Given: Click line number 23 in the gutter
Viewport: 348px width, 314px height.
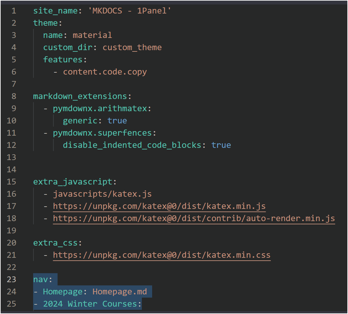Looking at the screenshot, I should [x=11, y=279].
